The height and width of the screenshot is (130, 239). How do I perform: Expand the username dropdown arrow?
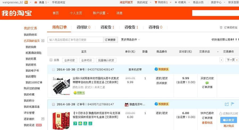[x=31, y=2]
